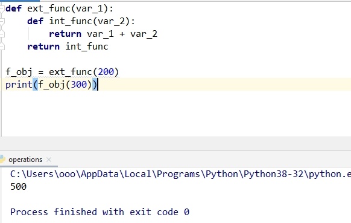Close the operations run tab
This screenshot has width=351, height=223.
49,160
